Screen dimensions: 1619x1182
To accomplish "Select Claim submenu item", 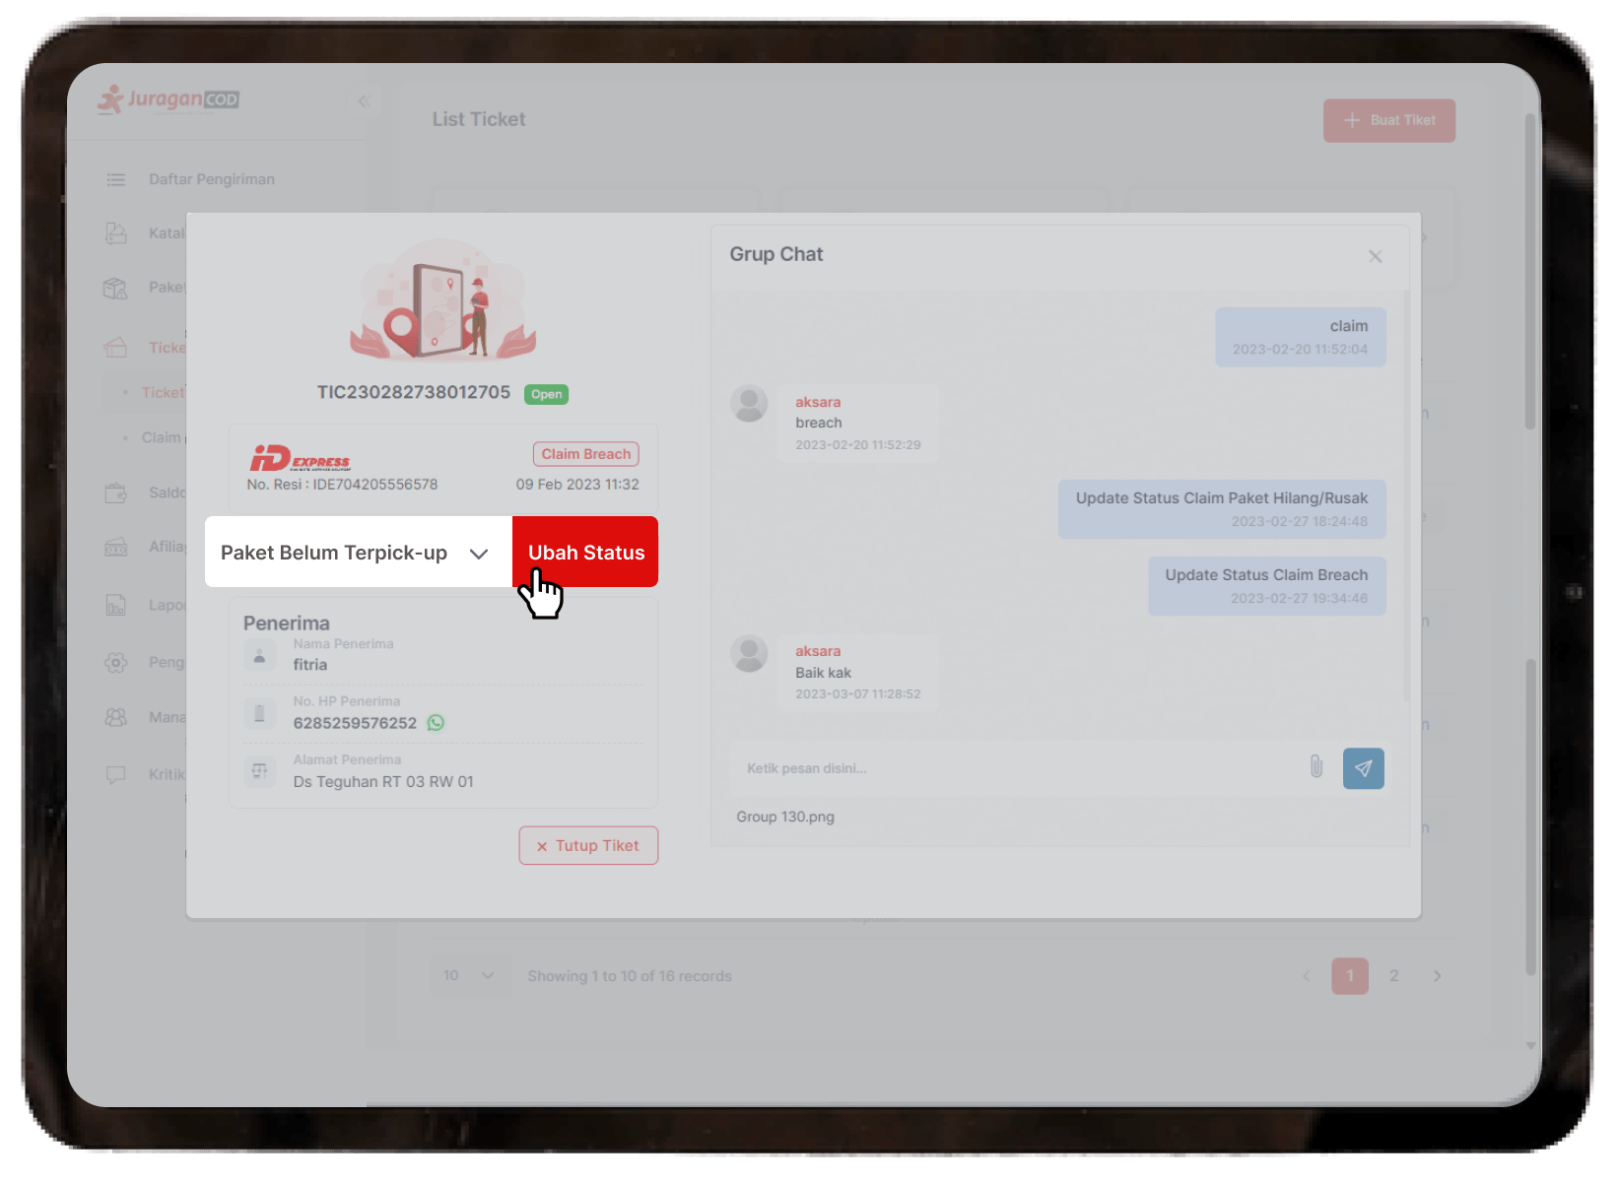I will point(161,437).
